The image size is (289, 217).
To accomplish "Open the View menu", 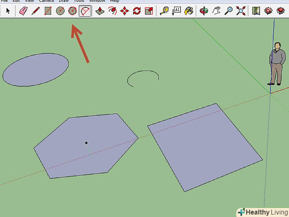I will click(x=29, y=1).
